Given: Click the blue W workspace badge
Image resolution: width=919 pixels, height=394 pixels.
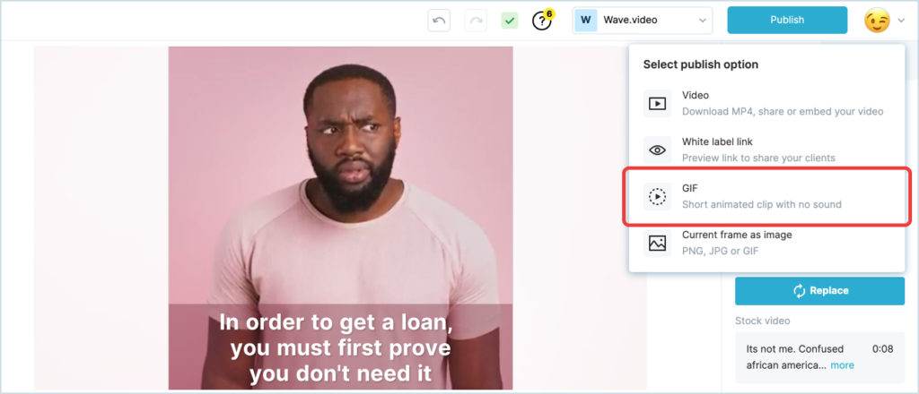Looking at the screenshot, I should tap(585, 21).
